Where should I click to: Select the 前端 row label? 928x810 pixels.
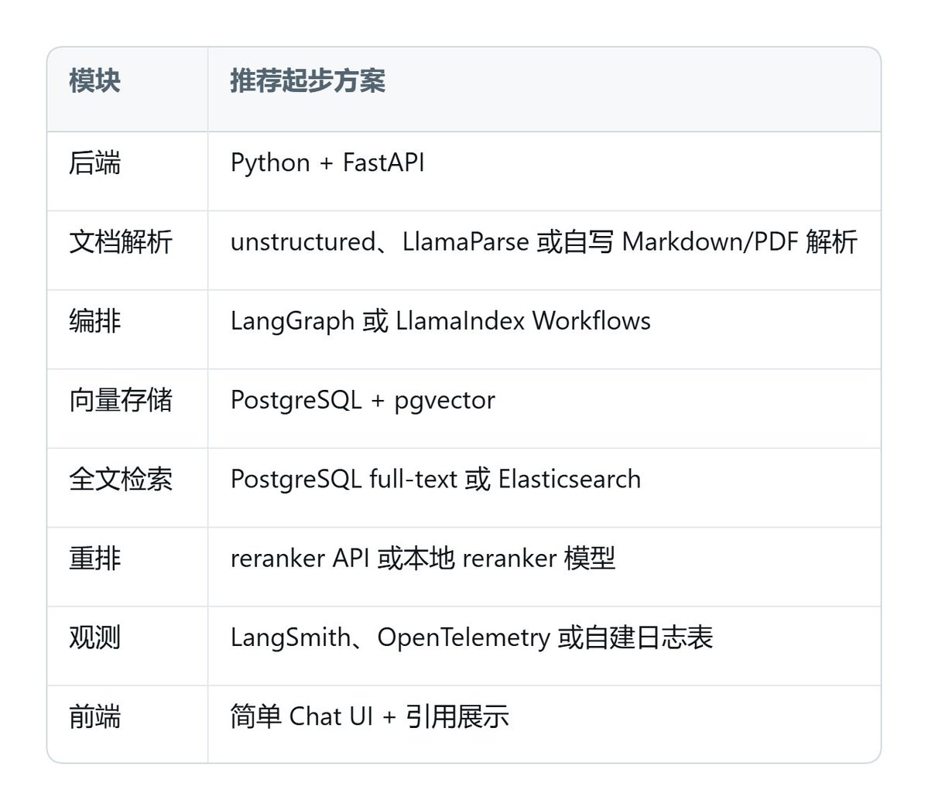point(94,716)
